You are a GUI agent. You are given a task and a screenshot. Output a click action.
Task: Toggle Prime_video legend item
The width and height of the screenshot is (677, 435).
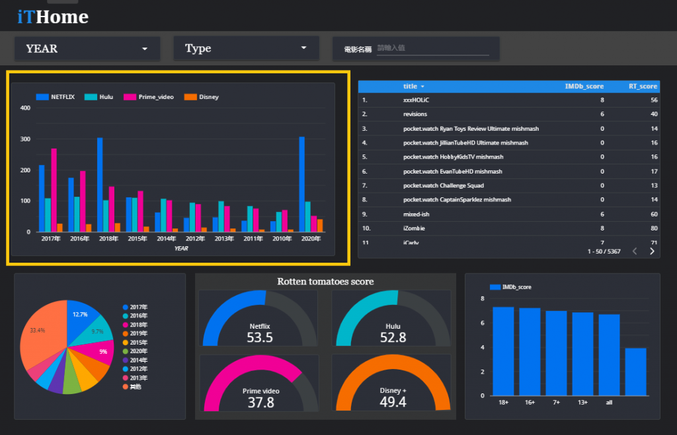(149, 97)
